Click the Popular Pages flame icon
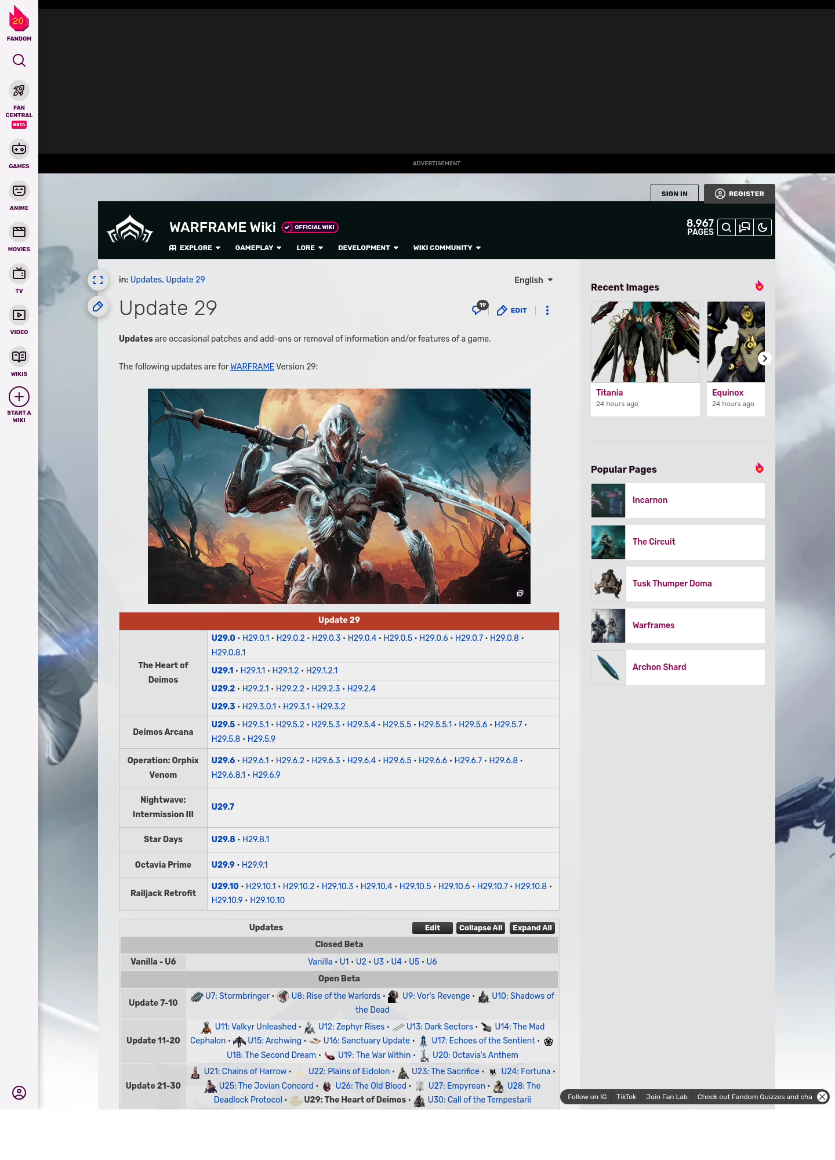 759,468
